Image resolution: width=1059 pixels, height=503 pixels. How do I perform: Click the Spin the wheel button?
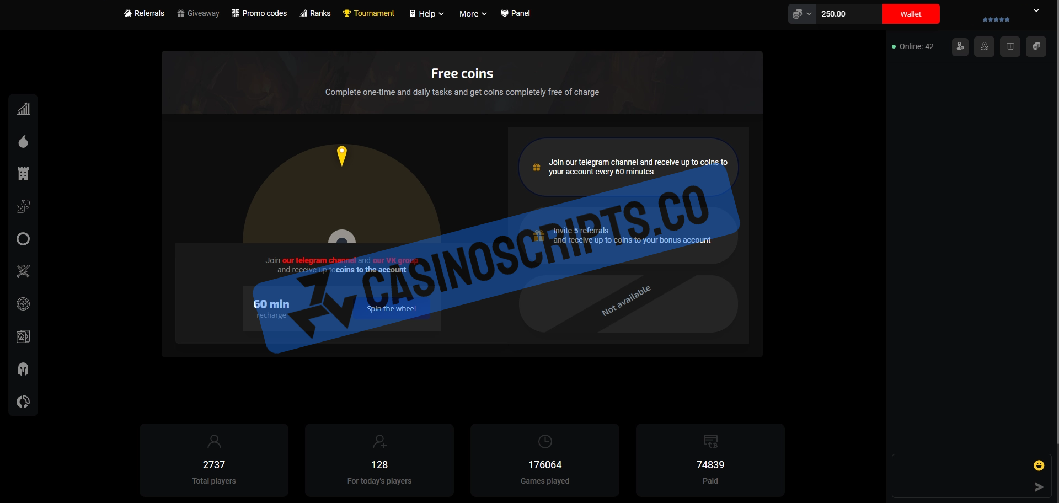pos(391,308)
